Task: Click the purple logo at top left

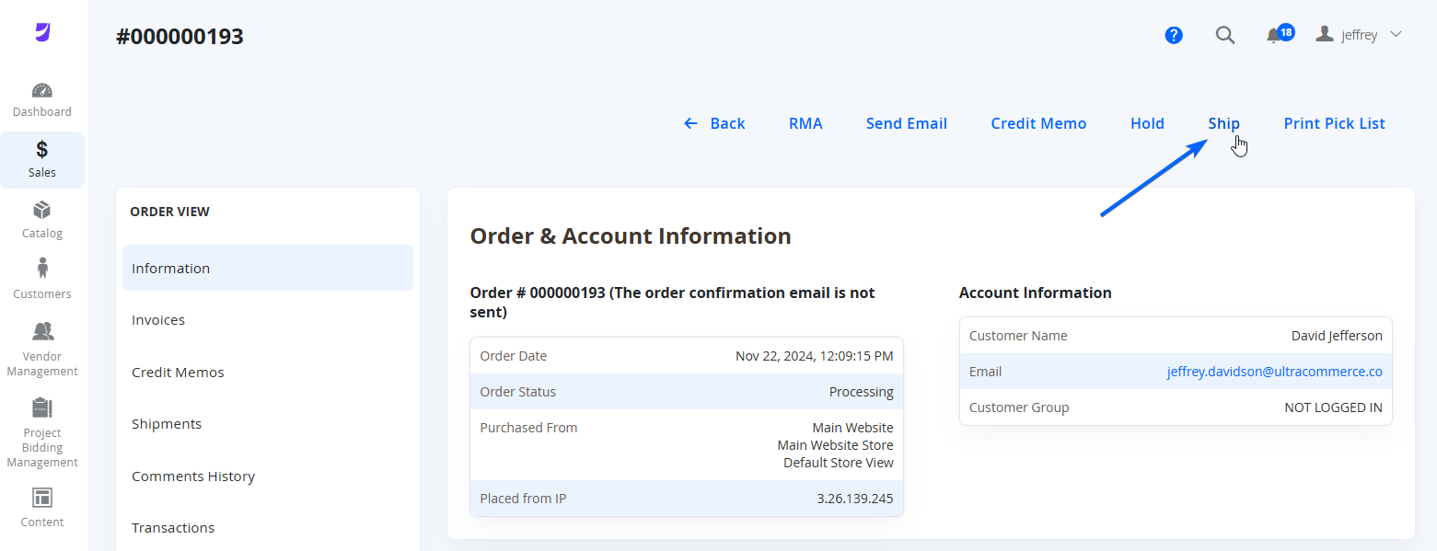Action: [x=42, y=32]
